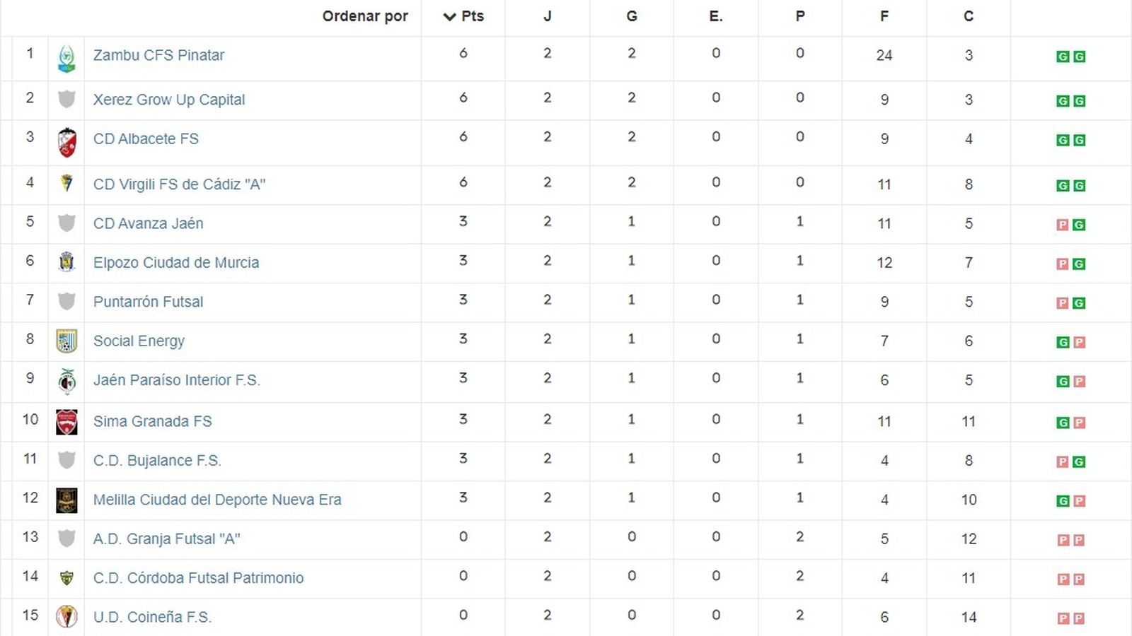Sort the table by the C column header

968,17
